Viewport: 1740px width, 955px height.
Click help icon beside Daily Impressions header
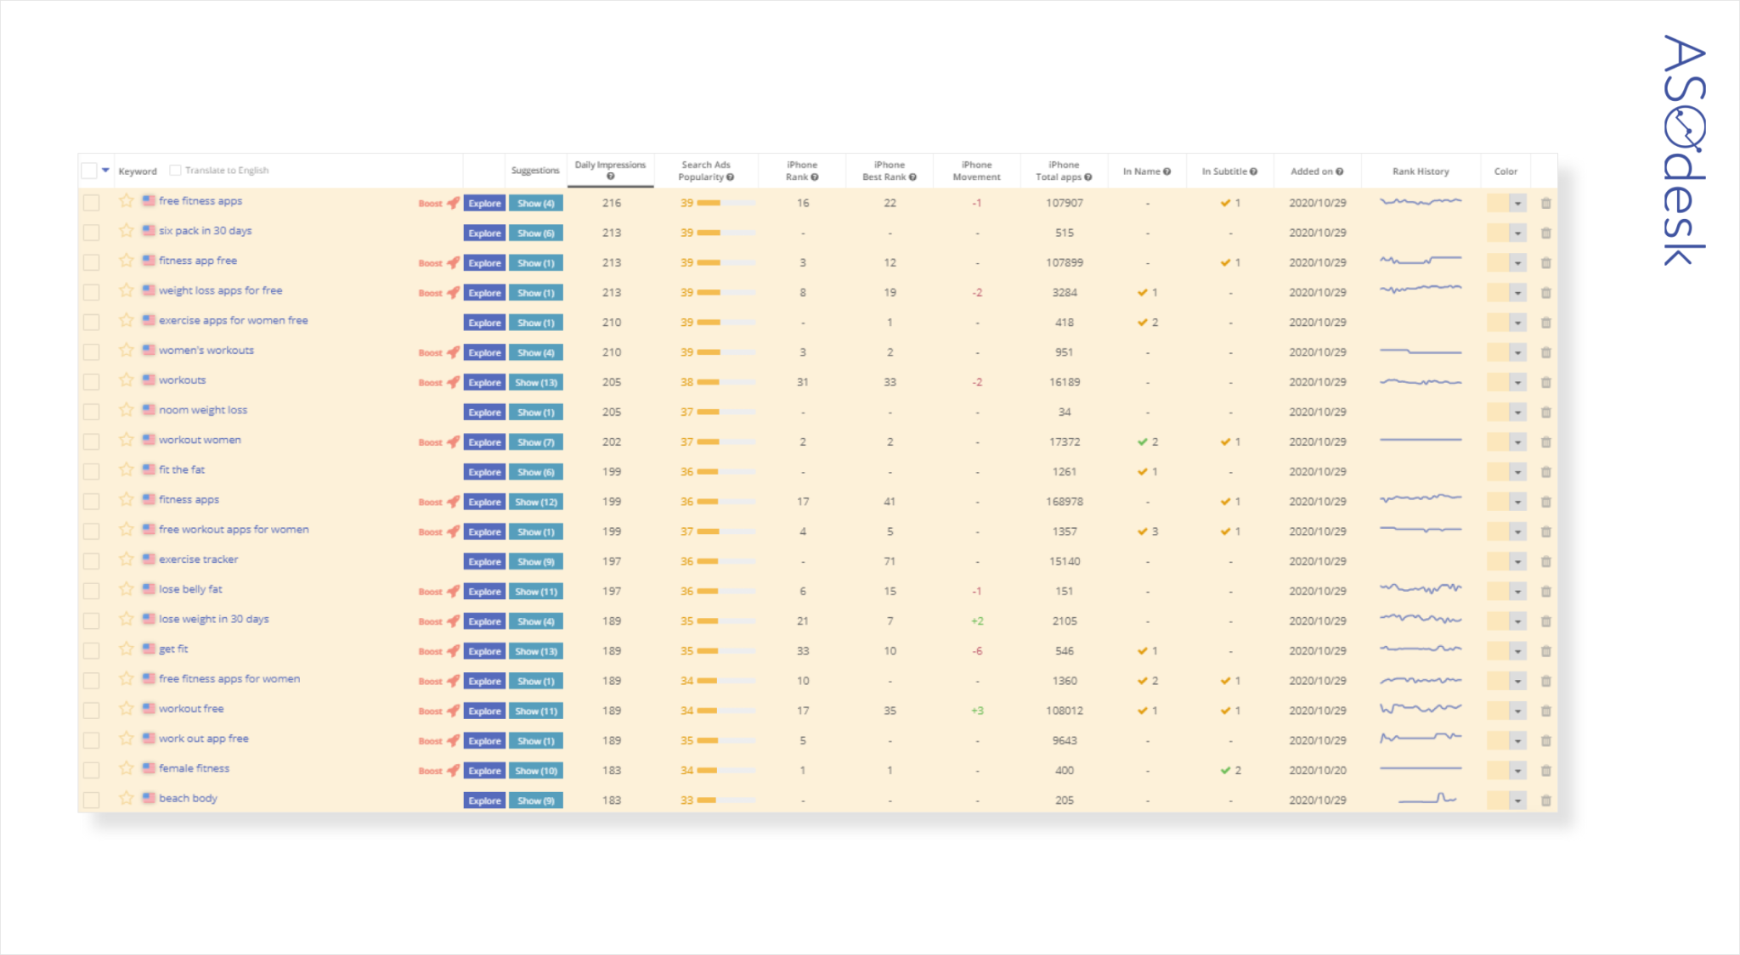(610, 177)
